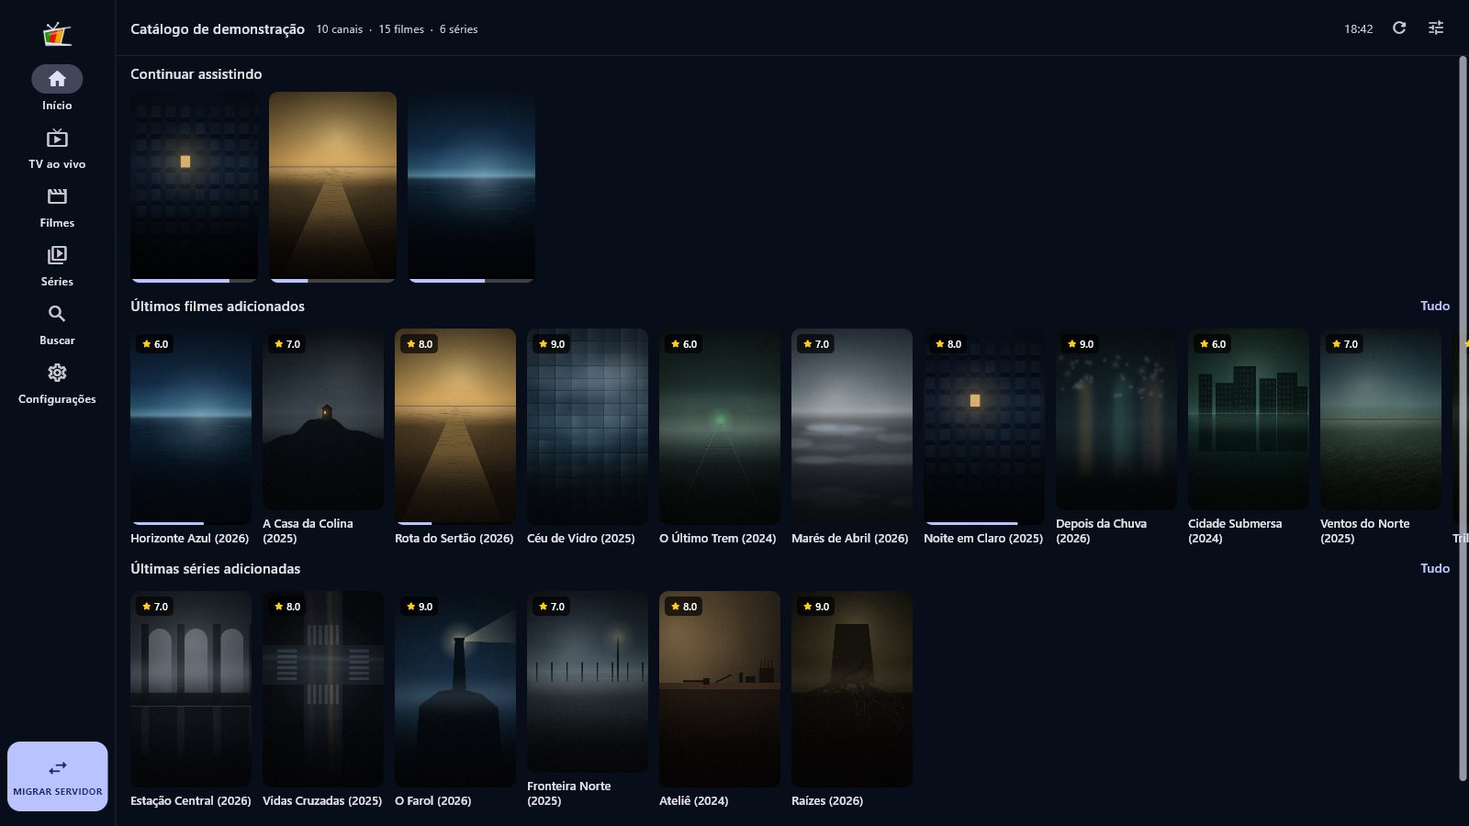This screenshot has width=1469, height=826.
Task: Open the Céu de Vidro poster
Action: coord(588,427)
